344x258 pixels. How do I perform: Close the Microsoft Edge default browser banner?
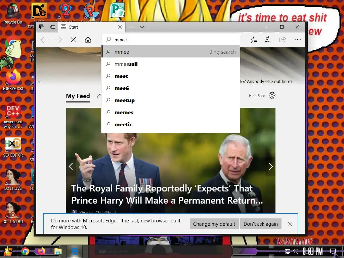[x=290, y=224]
